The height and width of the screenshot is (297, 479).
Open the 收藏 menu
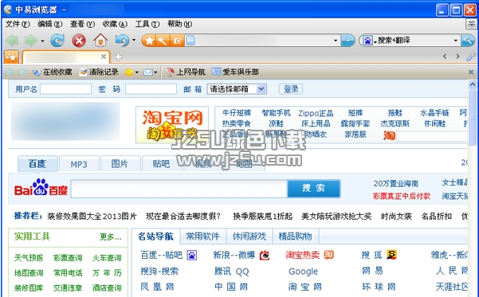(115, 24)
